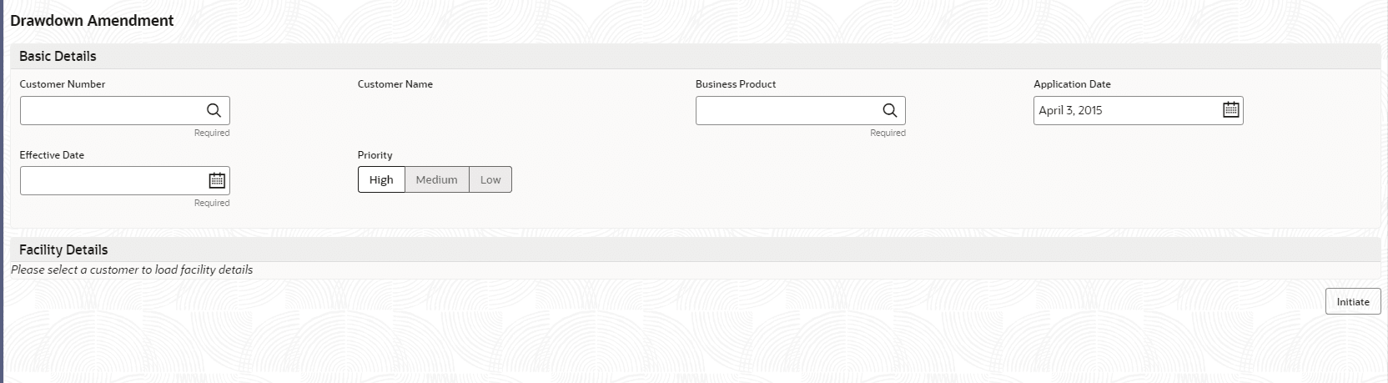Click the Priority field label
The height and width of the screenshot is (383, 1388).
point(375,155)
